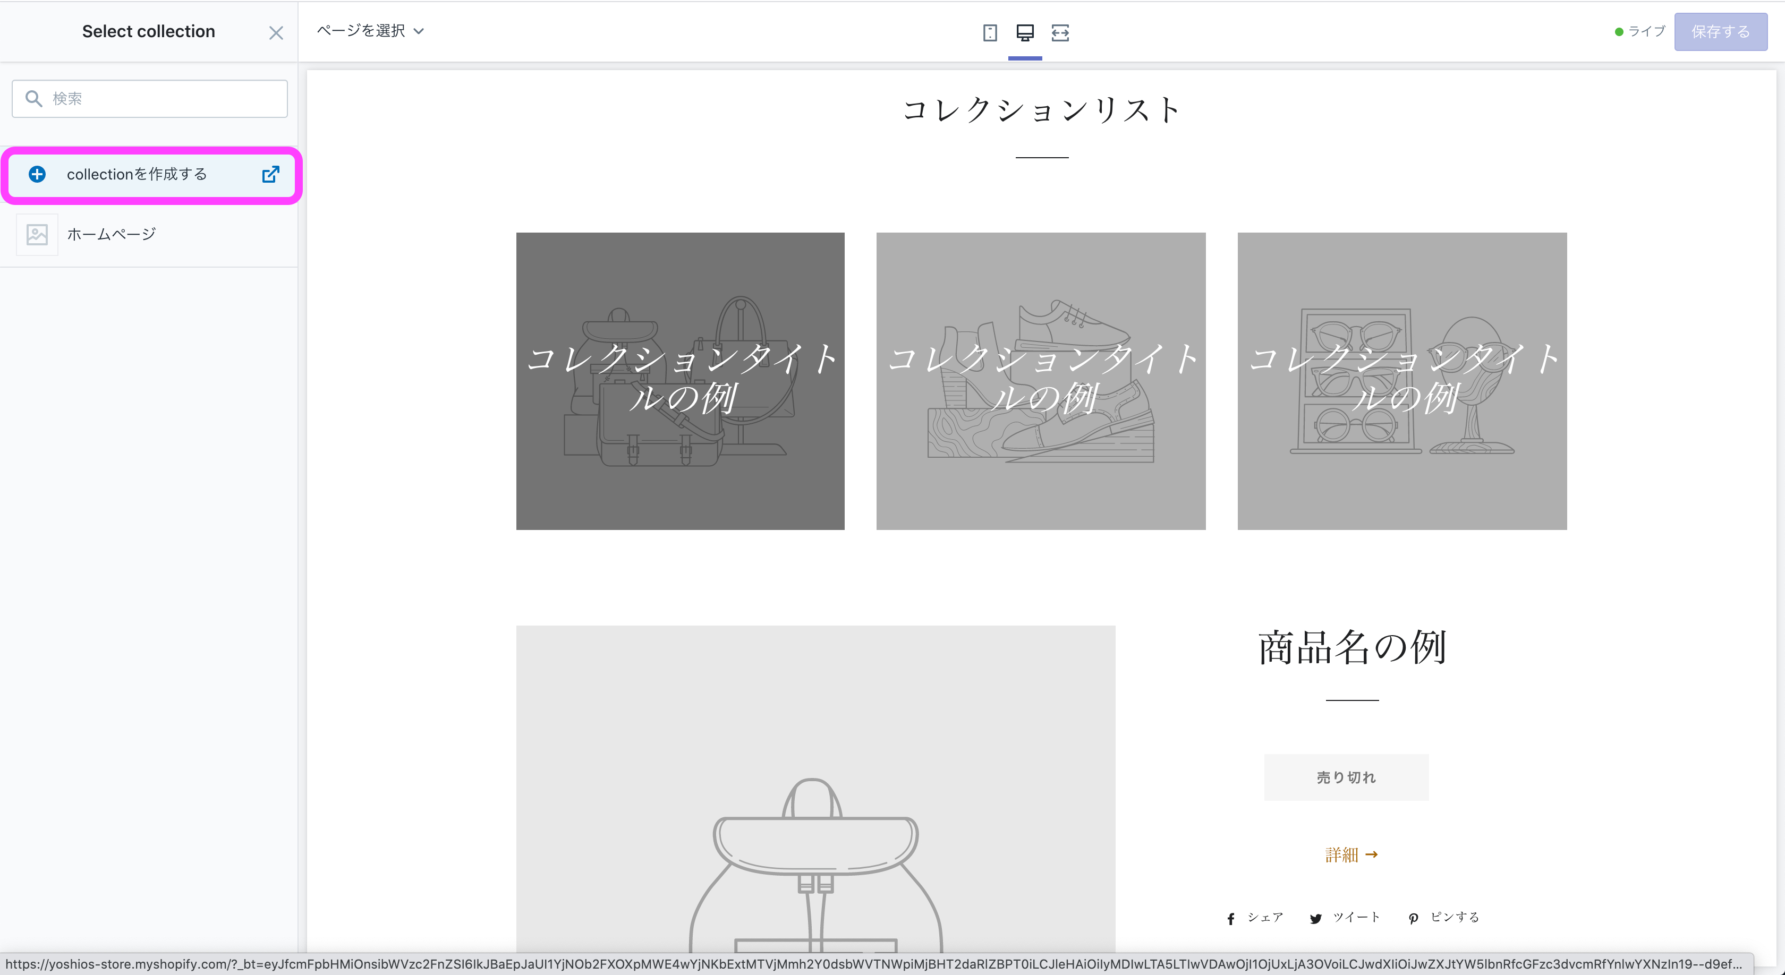Select the bags collection thumbnail
Image resolution: width=1785 pixels, height=975 pixels.
pyautogui.click(x=680, y=381)
